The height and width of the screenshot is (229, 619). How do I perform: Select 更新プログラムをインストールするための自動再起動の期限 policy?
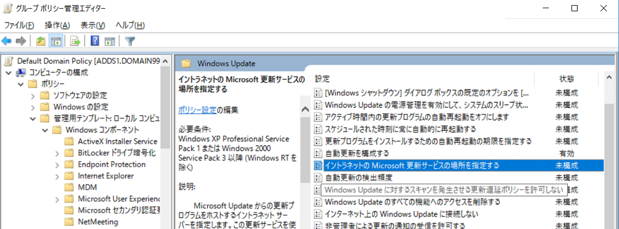tap(428, 141)
